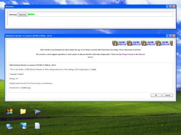Minimize the Directory window
181x135 pixels.
pyautogui.click(x=168, y=7)
